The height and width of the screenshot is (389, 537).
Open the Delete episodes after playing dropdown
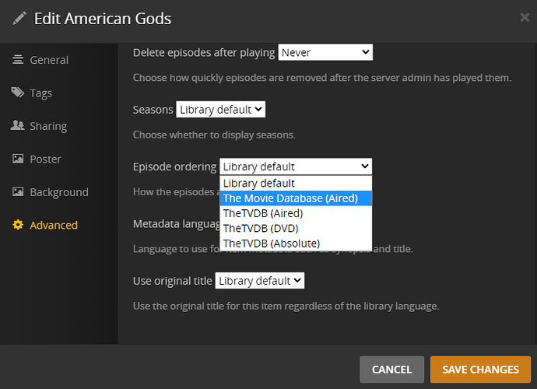325,52
